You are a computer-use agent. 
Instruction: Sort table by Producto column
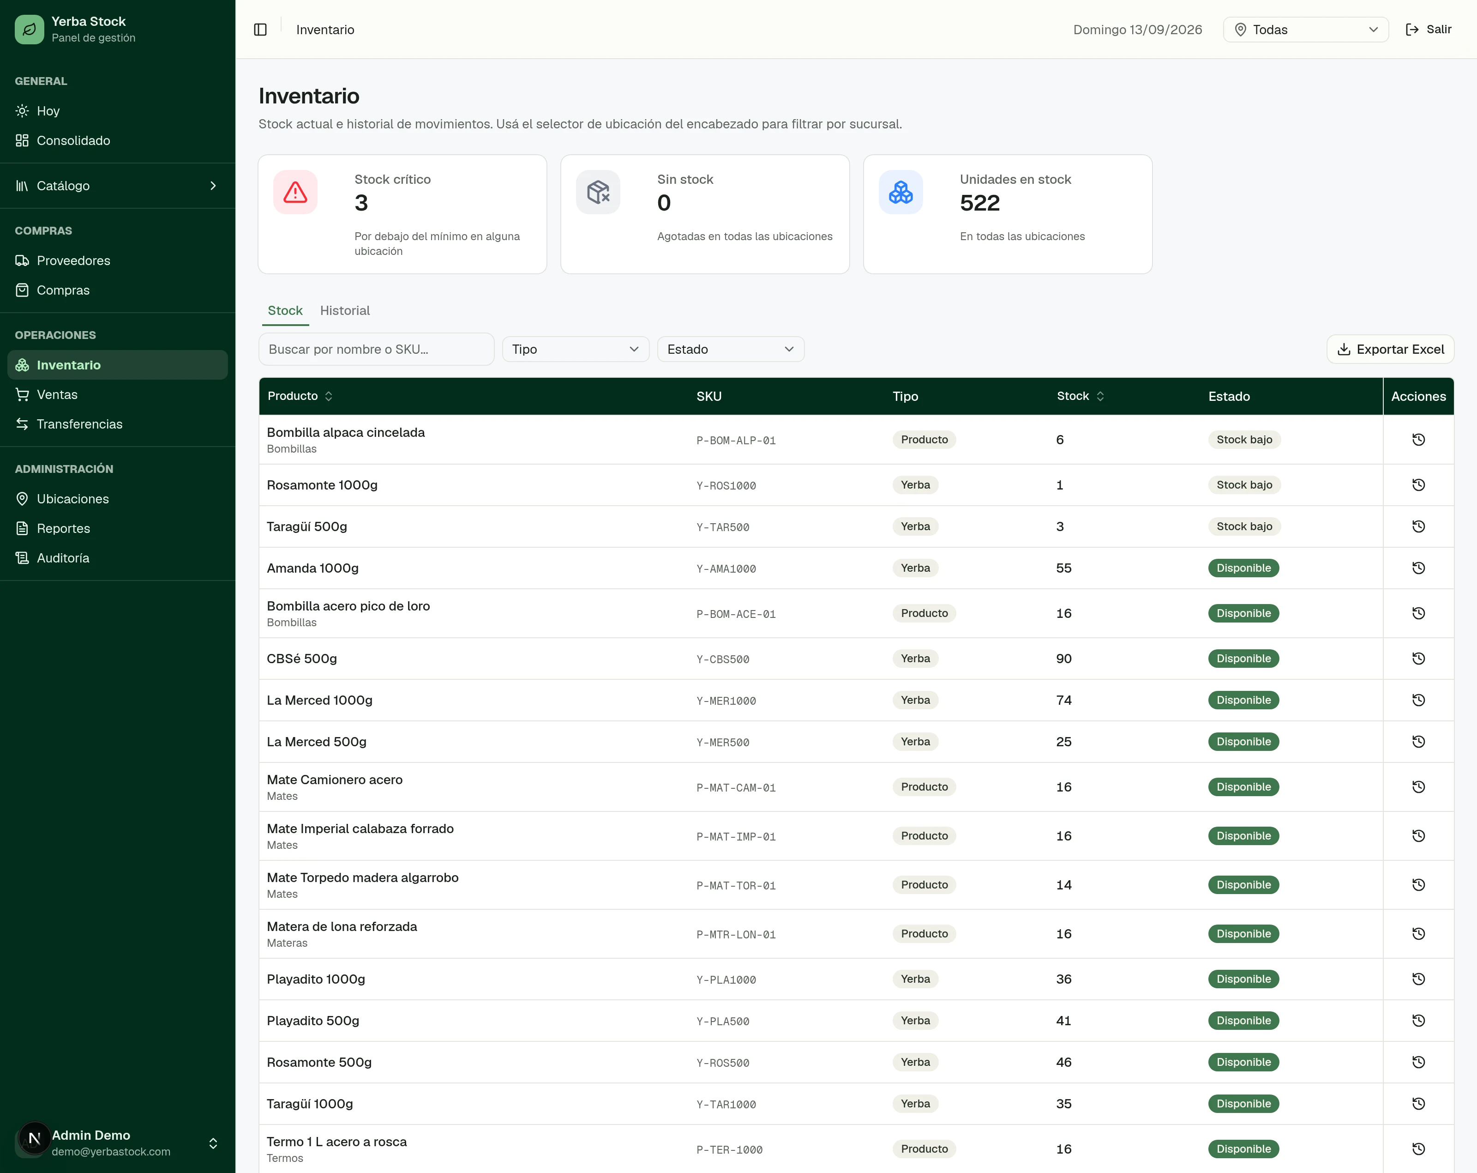click(300, 396)
